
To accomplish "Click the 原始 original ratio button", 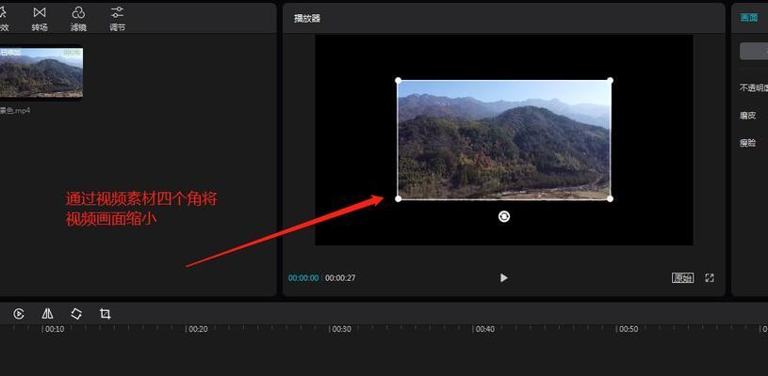I will tap(682, 278).
